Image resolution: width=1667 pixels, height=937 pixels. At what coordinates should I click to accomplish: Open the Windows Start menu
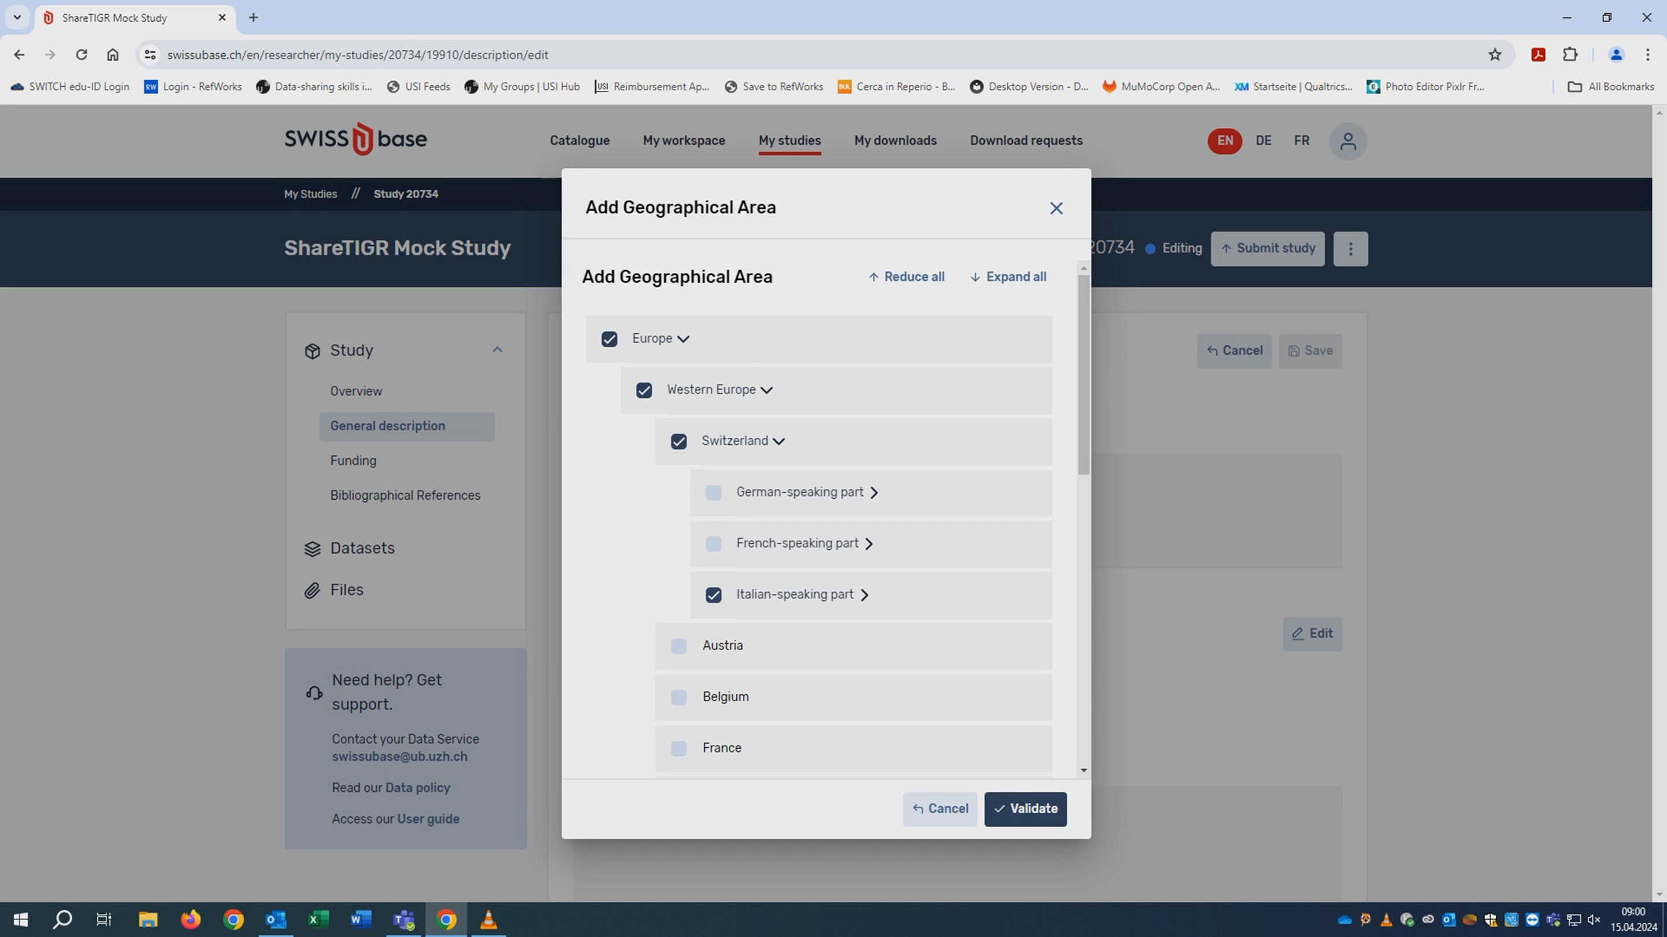[x=21, y=920]
